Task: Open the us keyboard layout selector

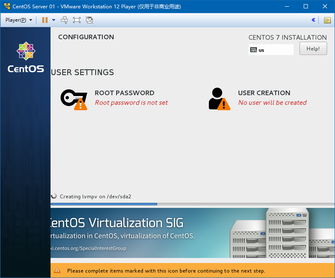Action: click(x=271, y=50)
